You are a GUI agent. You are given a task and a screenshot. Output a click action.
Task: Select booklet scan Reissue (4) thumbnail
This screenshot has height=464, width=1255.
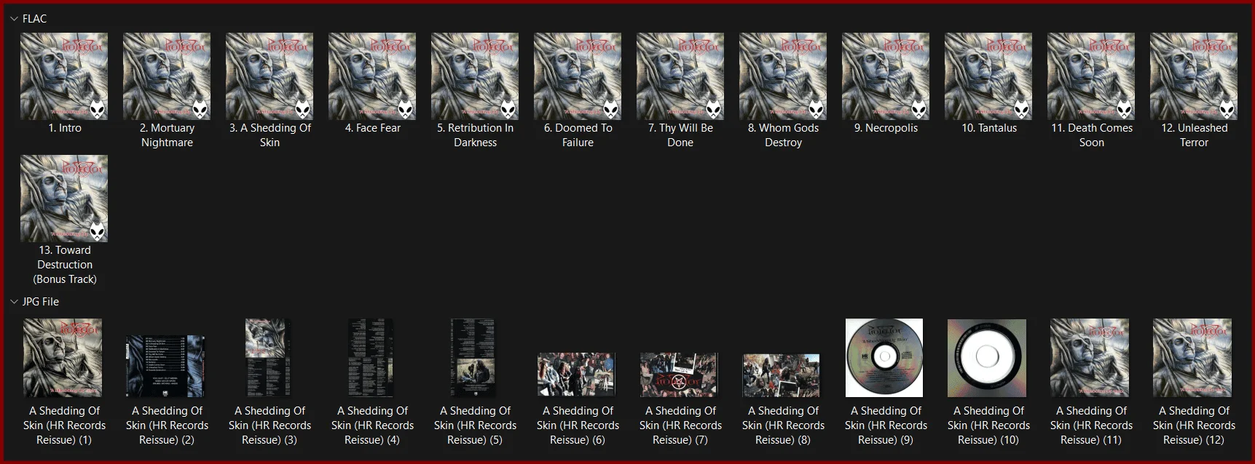(371, 358)
